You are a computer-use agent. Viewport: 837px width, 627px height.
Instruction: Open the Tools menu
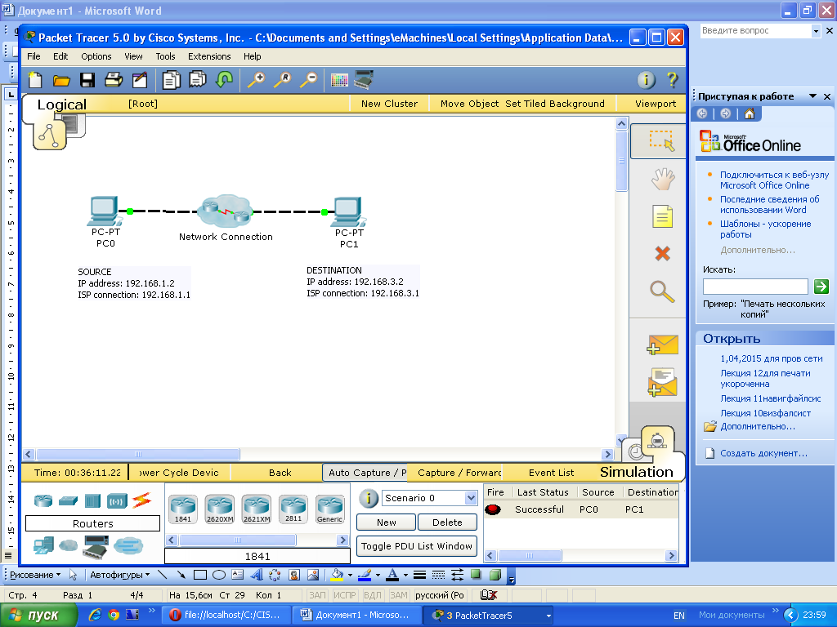(x=165, y=56)
